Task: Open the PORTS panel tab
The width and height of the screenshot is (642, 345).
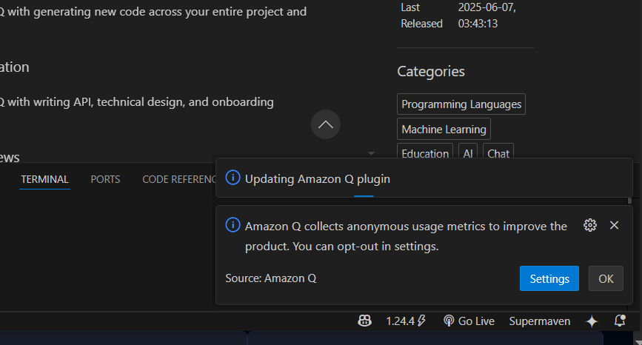Action: coord(105,179)
